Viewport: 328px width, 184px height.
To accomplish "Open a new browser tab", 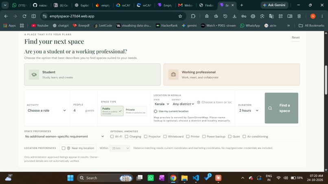I will point(242,5).
